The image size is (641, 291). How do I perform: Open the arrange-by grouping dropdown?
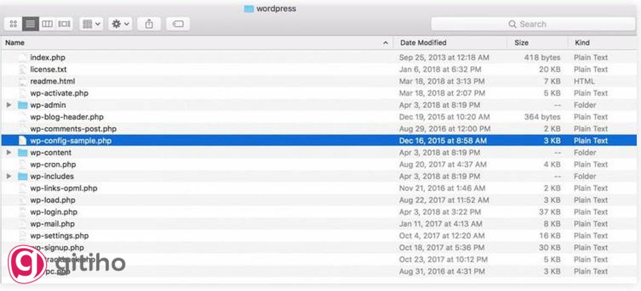point(92,24)
